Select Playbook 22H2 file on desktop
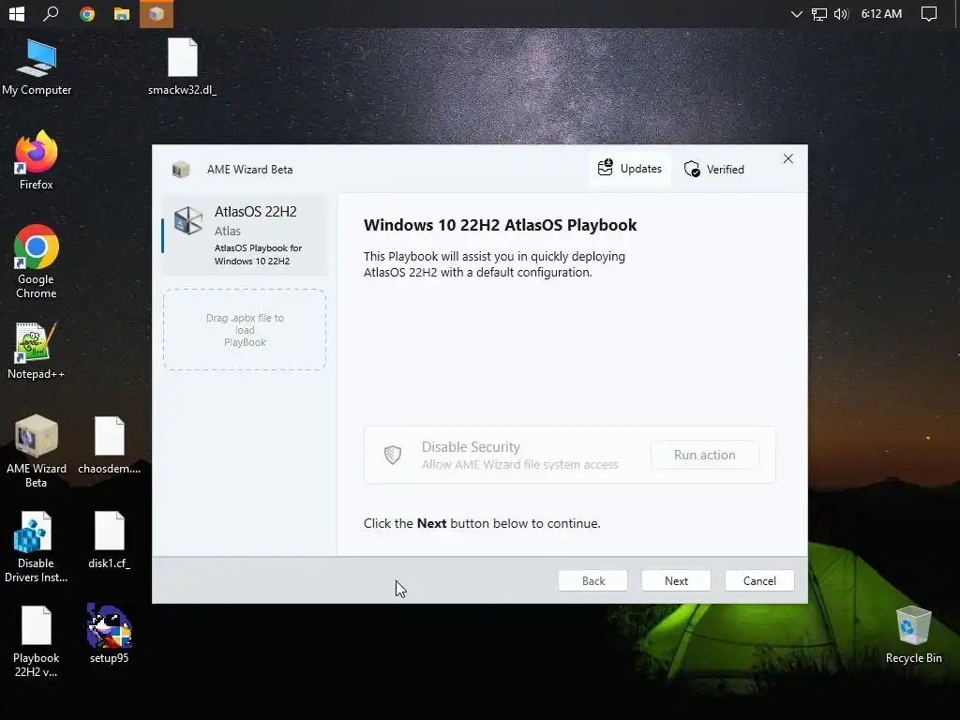 tap(37, 641)
